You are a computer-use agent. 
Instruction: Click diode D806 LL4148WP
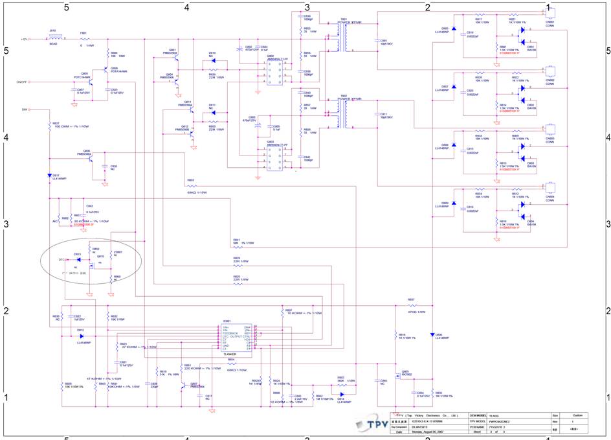point(432,334)
